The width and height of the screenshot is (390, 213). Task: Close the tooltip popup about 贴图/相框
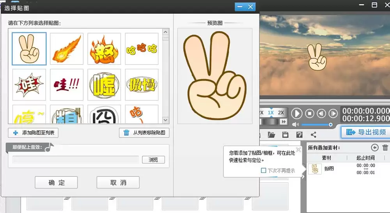298,150
